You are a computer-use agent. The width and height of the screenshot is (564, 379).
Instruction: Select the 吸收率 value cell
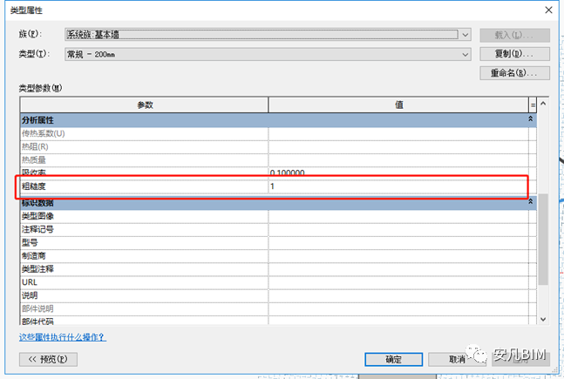[x=398, y=173]
